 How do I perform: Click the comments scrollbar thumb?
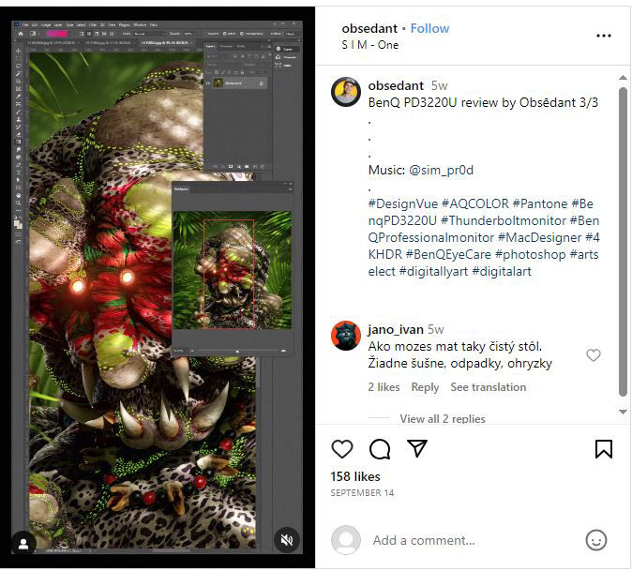pos(623,242)
